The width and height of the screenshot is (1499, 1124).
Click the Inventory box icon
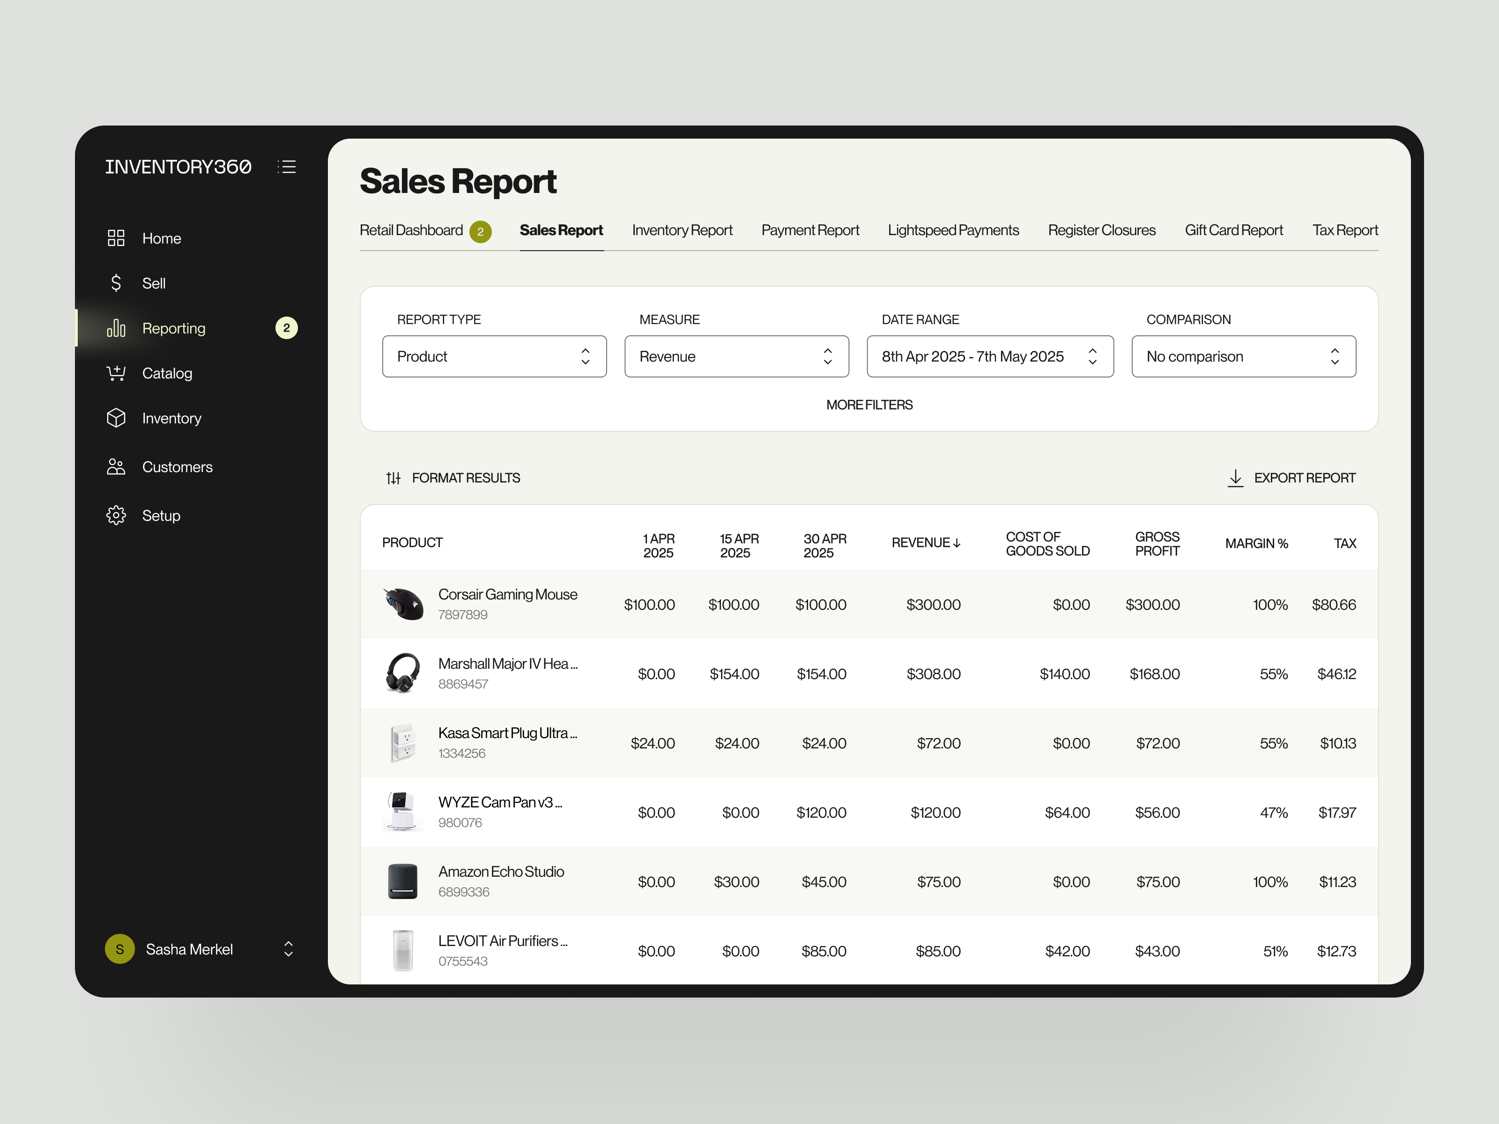coord(116,418)
